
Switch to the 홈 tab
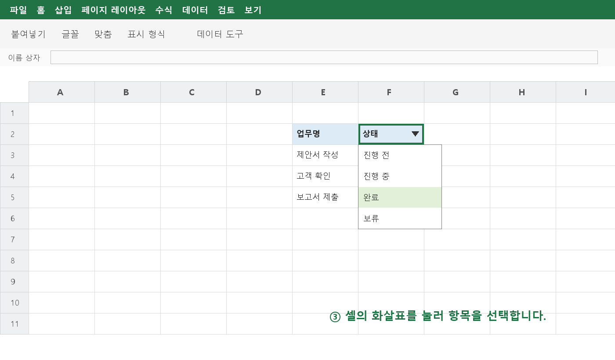click(41, 10)
